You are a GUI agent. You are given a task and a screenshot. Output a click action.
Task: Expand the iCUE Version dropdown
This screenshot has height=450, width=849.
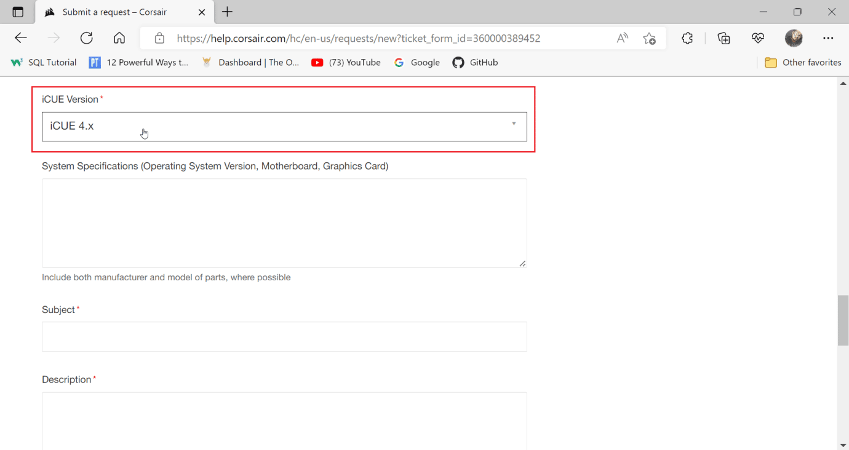(284, 126)
